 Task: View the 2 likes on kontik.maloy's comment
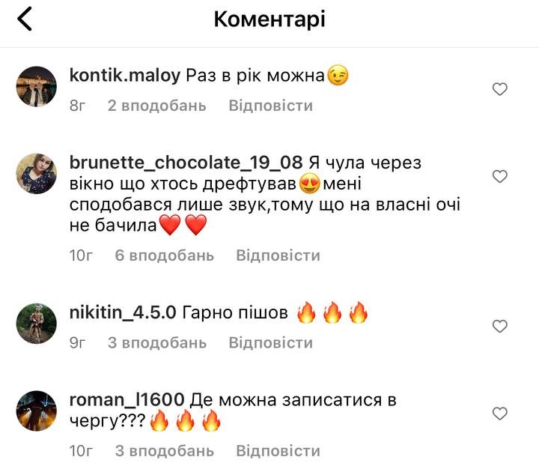[x=156, y=106]
